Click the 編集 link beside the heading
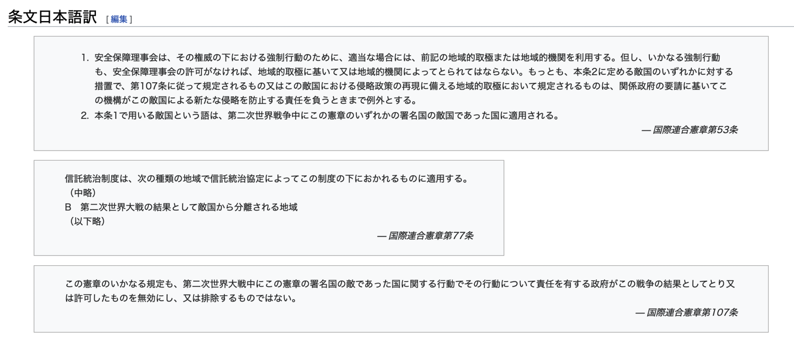794x342 pixels. click(119, 19)
